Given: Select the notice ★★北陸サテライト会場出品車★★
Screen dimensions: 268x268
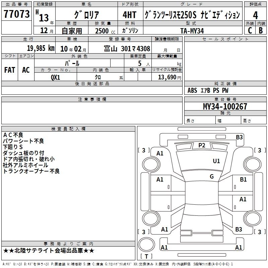Looking at the screenshot, I should coord(49,251).
